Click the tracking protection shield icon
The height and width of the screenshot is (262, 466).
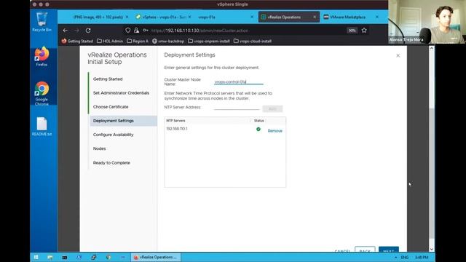128,31
